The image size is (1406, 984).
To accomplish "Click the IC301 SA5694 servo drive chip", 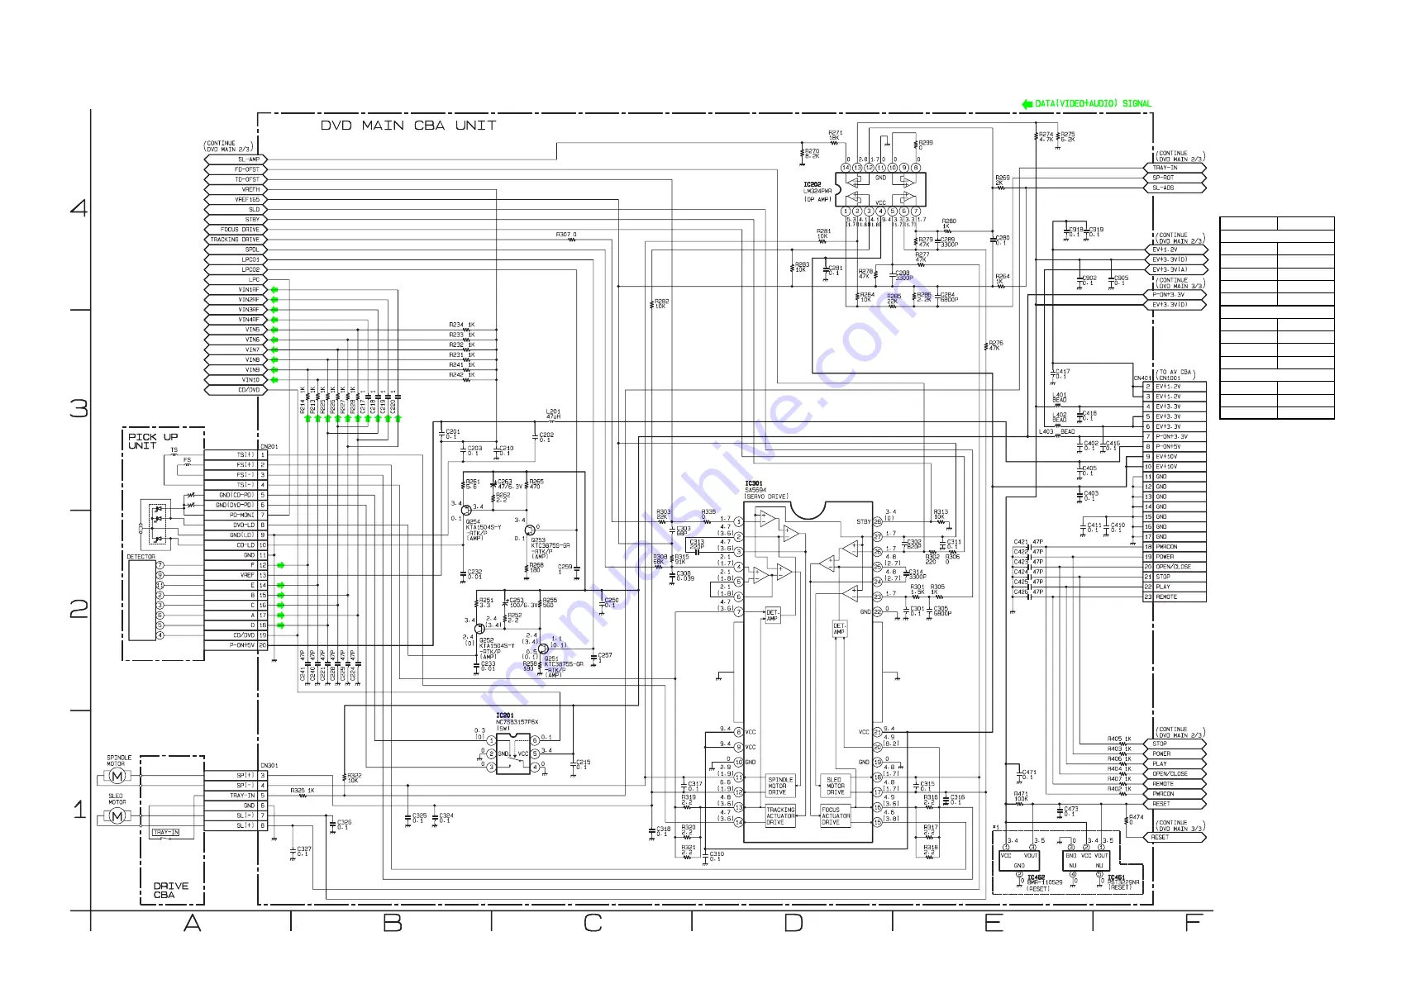I will tap(808, 672).
